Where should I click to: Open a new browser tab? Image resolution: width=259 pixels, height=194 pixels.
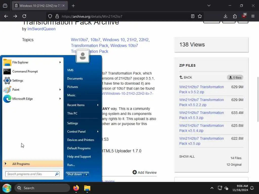73,6
